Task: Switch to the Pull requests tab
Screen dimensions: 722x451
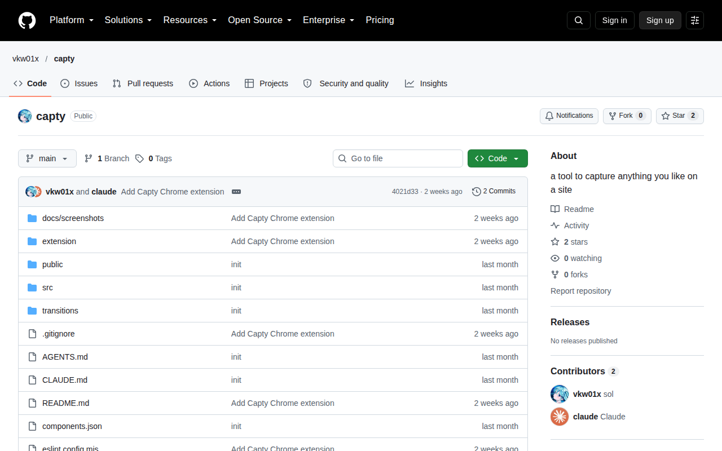Action: [x=143, y=83]
